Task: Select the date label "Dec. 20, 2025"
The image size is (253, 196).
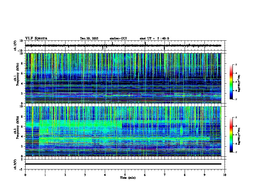Action: [89, 38]
